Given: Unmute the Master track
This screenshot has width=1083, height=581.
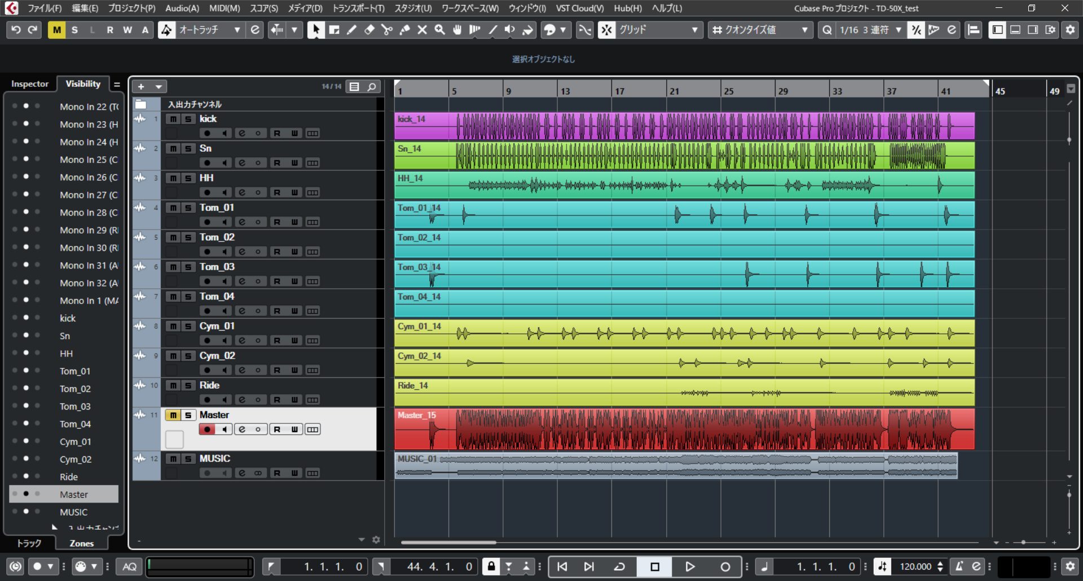Looking at the screenshot, I should (173, 415).
